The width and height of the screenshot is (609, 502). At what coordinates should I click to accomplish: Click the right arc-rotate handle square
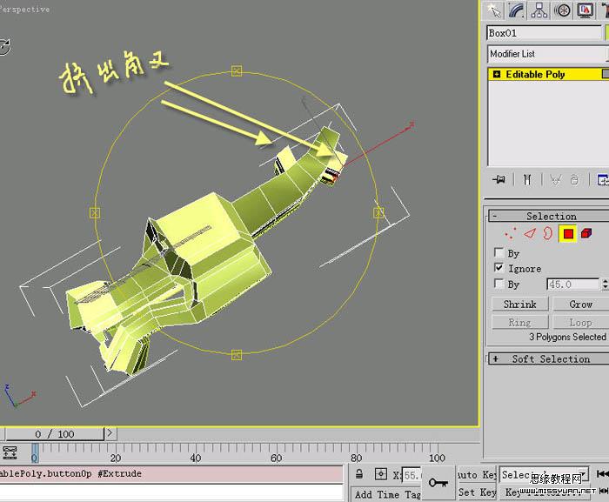pos(378,212)
